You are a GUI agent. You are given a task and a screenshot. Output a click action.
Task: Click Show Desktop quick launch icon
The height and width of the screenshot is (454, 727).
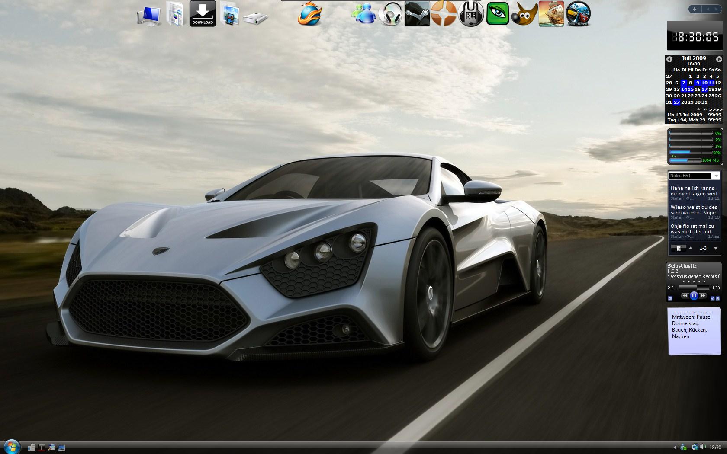tap(61, 448)
